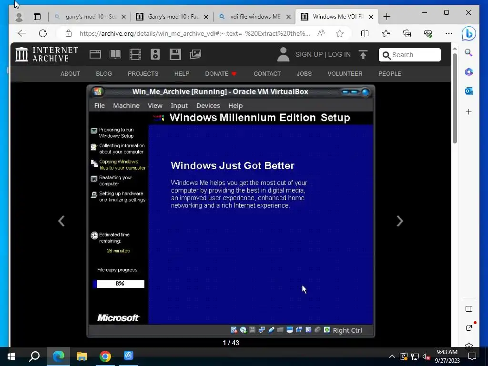The image size is (488, 366).
Task: Open the ABOUT link in the navigation bar
Action: [71, 74]
